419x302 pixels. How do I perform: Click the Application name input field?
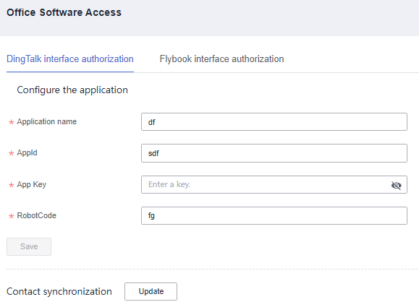[274, 122]
